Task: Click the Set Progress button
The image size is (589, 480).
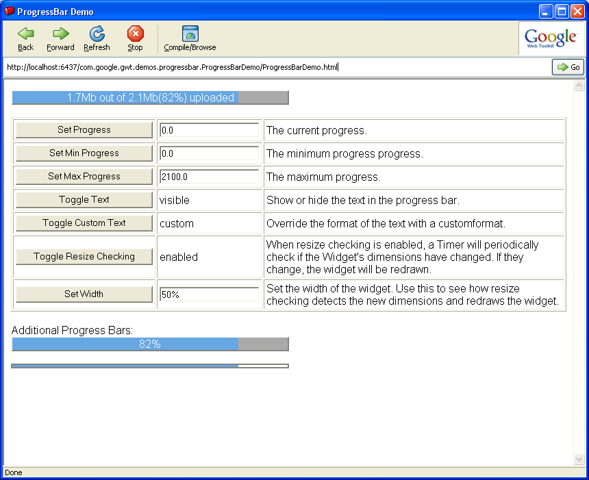Action: point(84,130)
